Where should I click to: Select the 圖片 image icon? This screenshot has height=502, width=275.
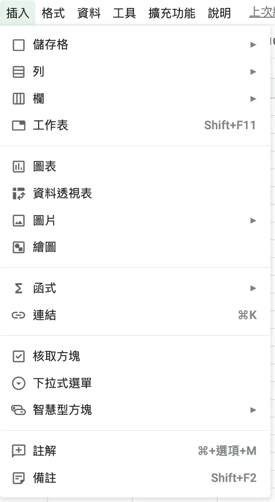coord(18,220)
